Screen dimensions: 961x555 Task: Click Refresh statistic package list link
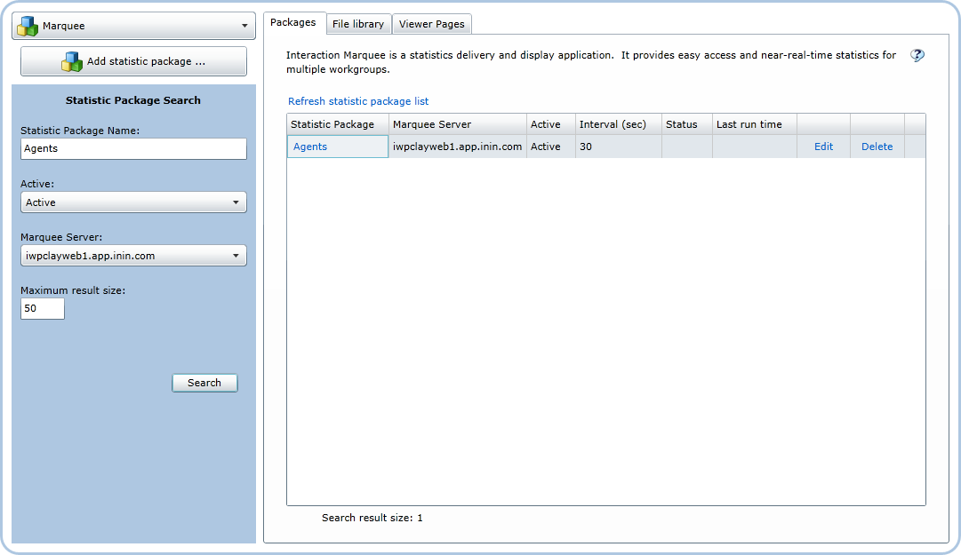point(358,101)
